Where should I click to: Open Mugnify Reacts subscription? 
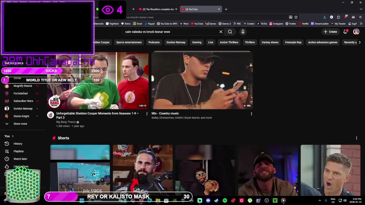point(22,86)
